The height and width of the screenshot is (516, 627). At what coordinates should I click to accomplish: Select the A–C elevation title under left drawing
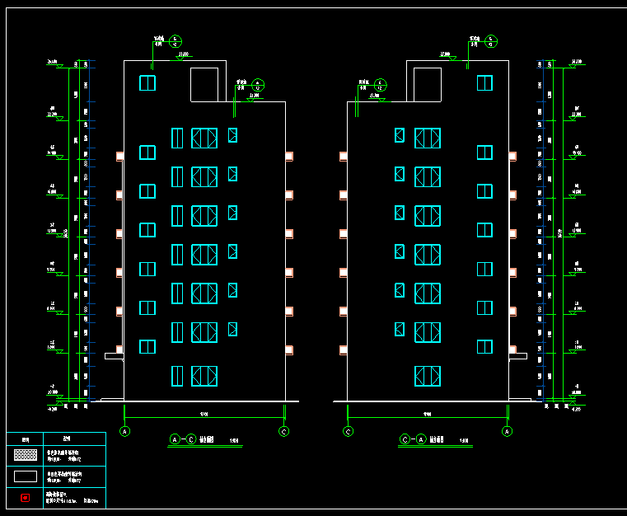coord(198,440)
